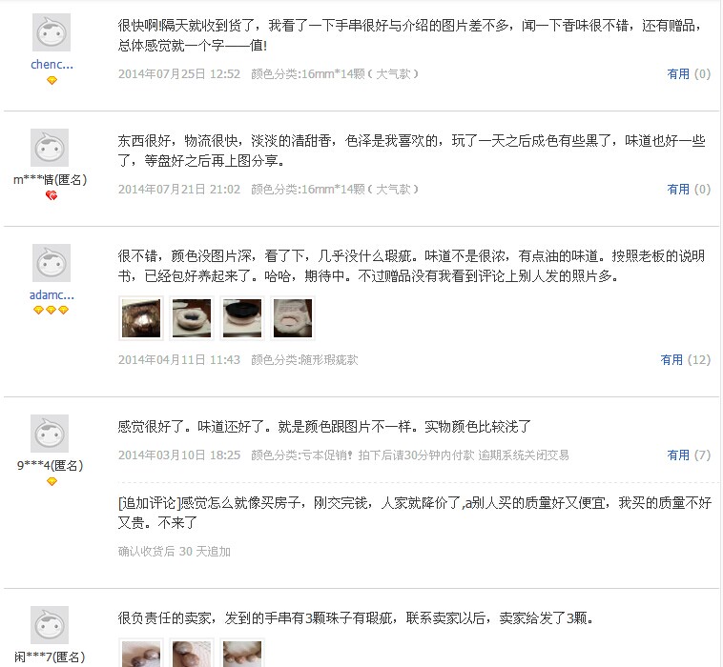Screen dimensions: 723x667
Task: Click yellow diamond badge under 9***4
Action: pos(52,481)
